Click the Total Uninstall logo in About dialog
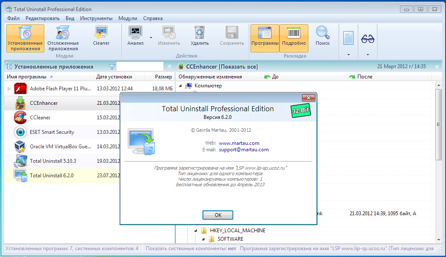 pos(141,142)
